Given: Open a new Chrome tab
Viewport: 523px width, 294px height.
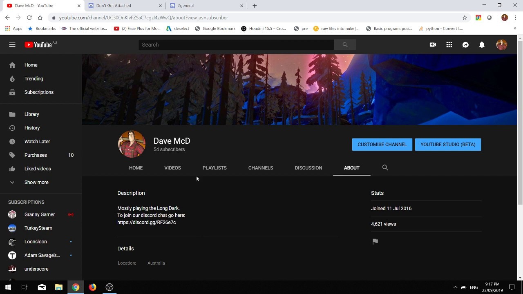Looking at the screenshot, I should [x=255, y=6].
